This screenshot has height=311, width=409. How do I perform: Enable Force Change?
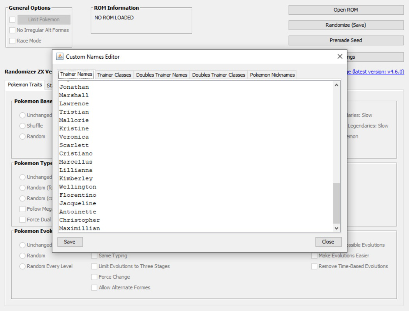(94, 277)
